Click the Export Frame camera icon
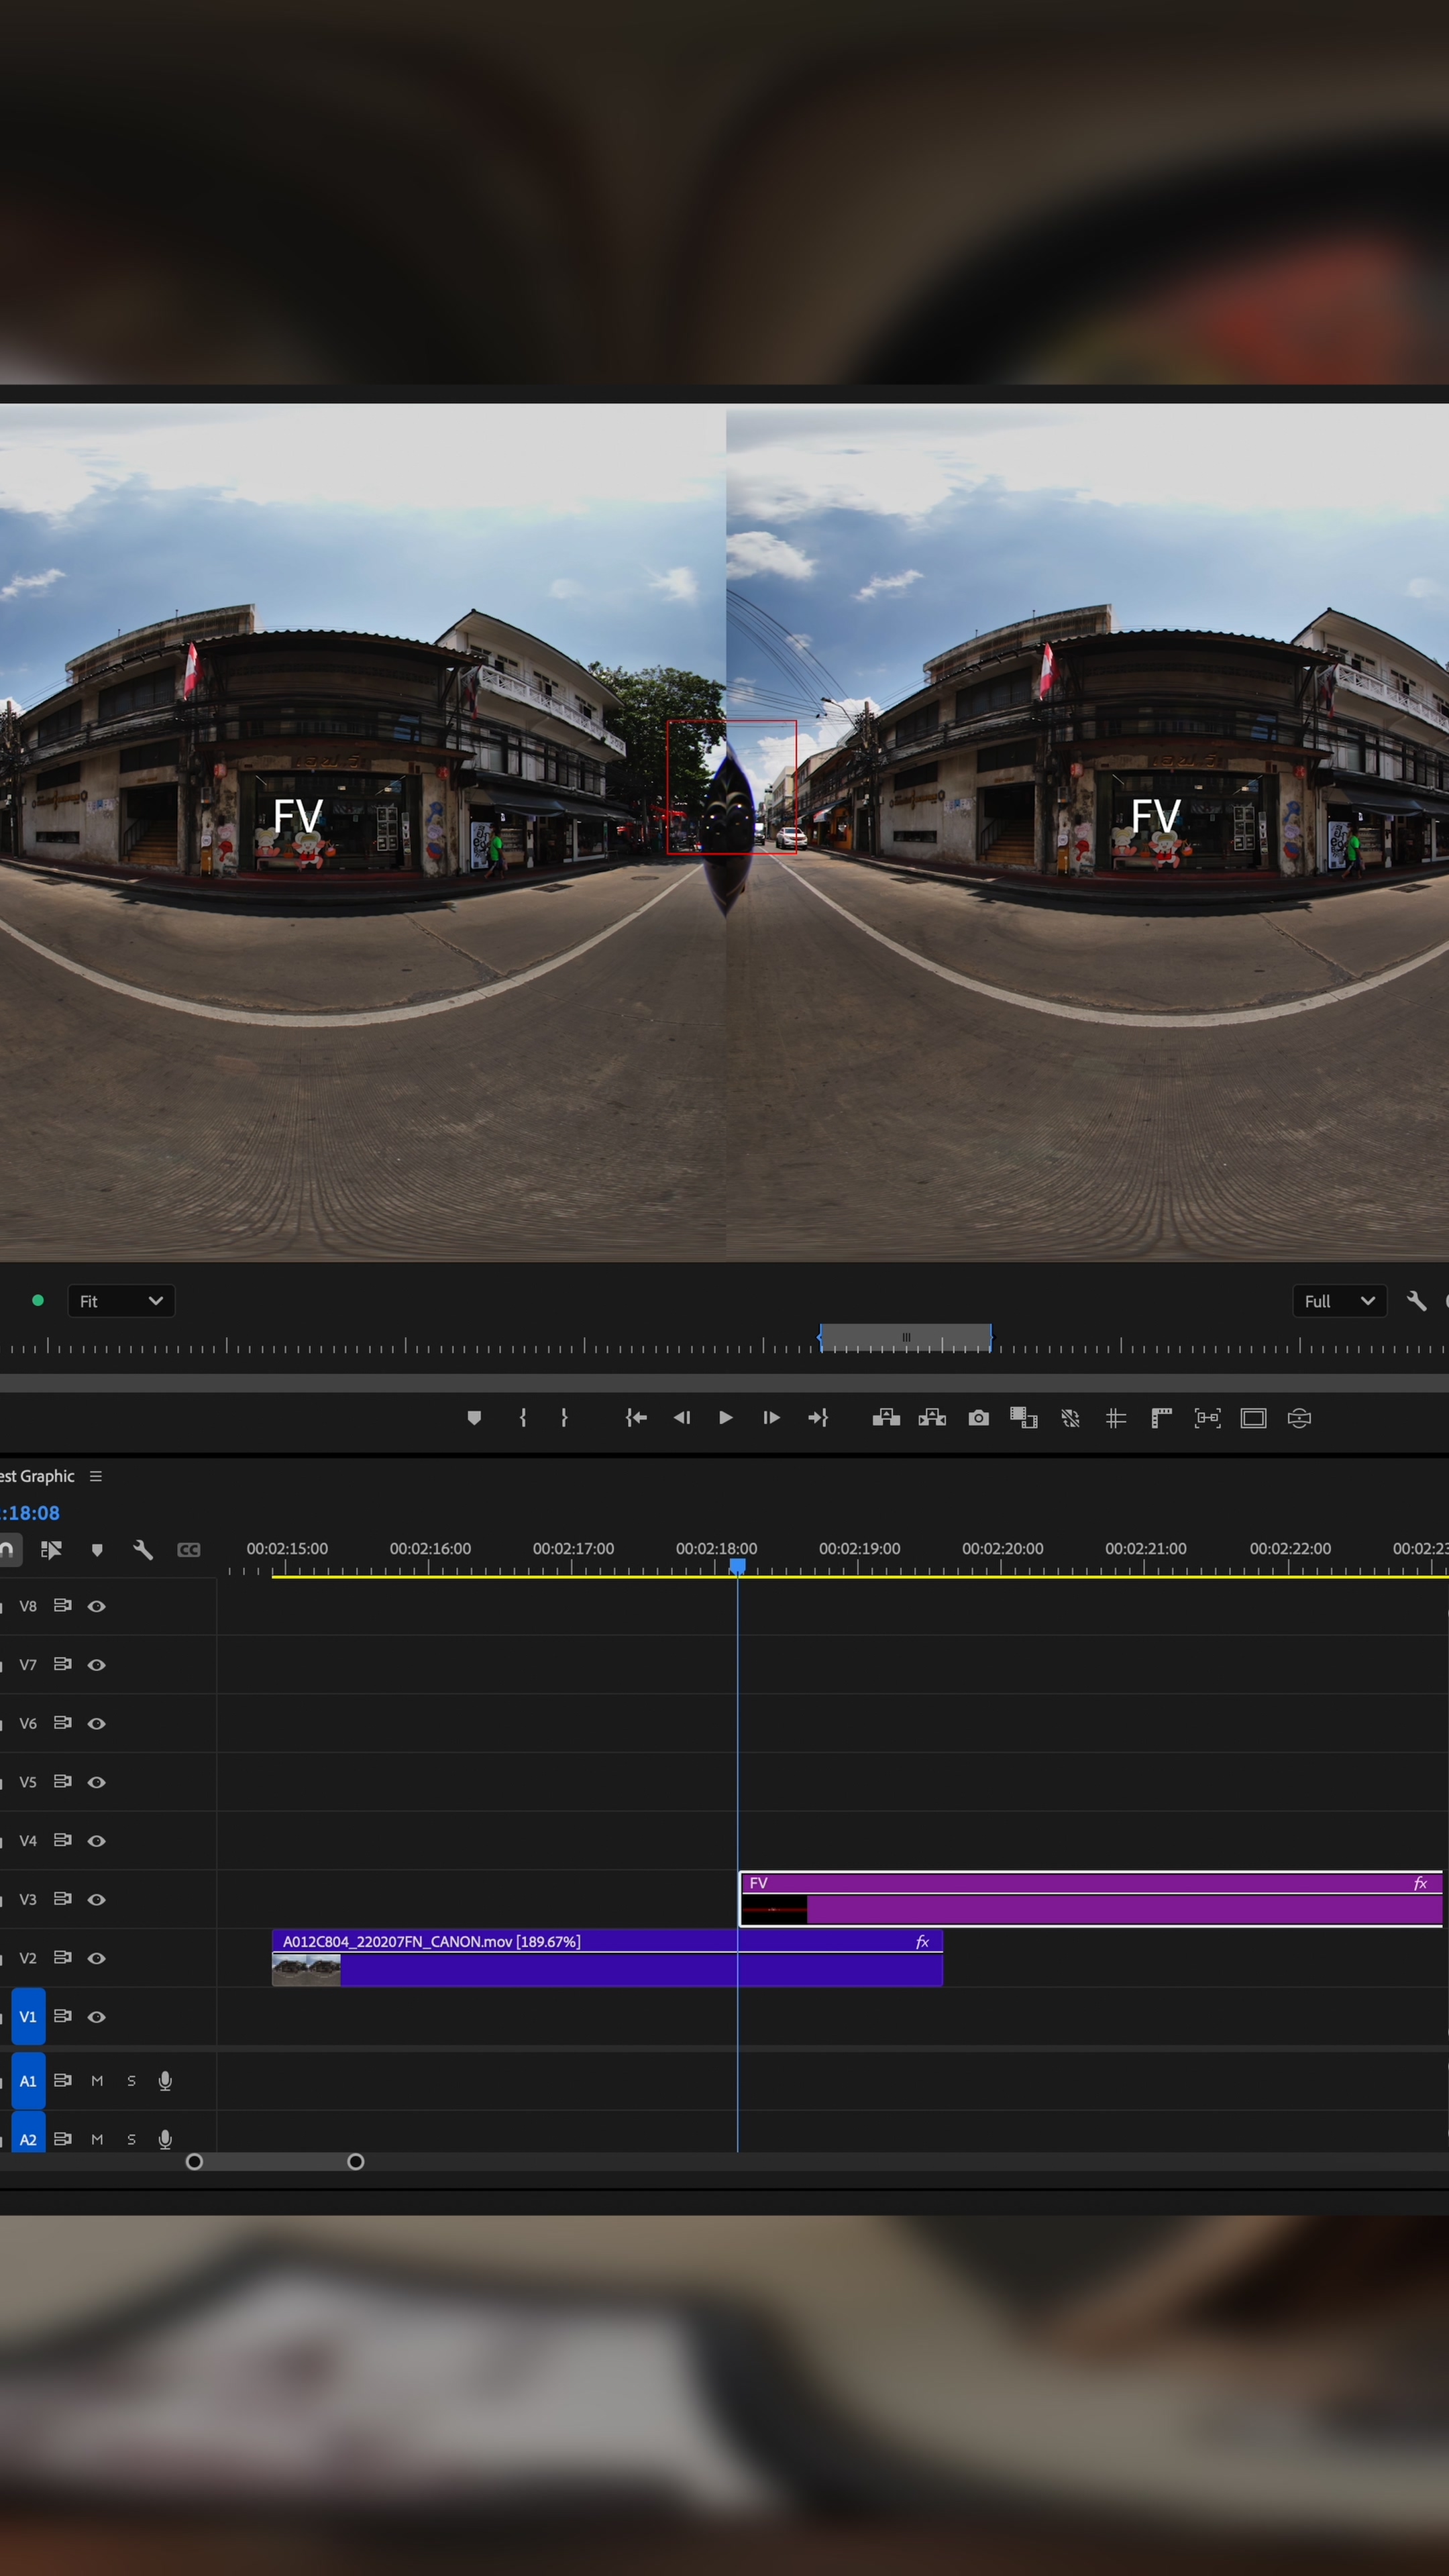The image size is (1449, 2576). [x=978, y=1418]
